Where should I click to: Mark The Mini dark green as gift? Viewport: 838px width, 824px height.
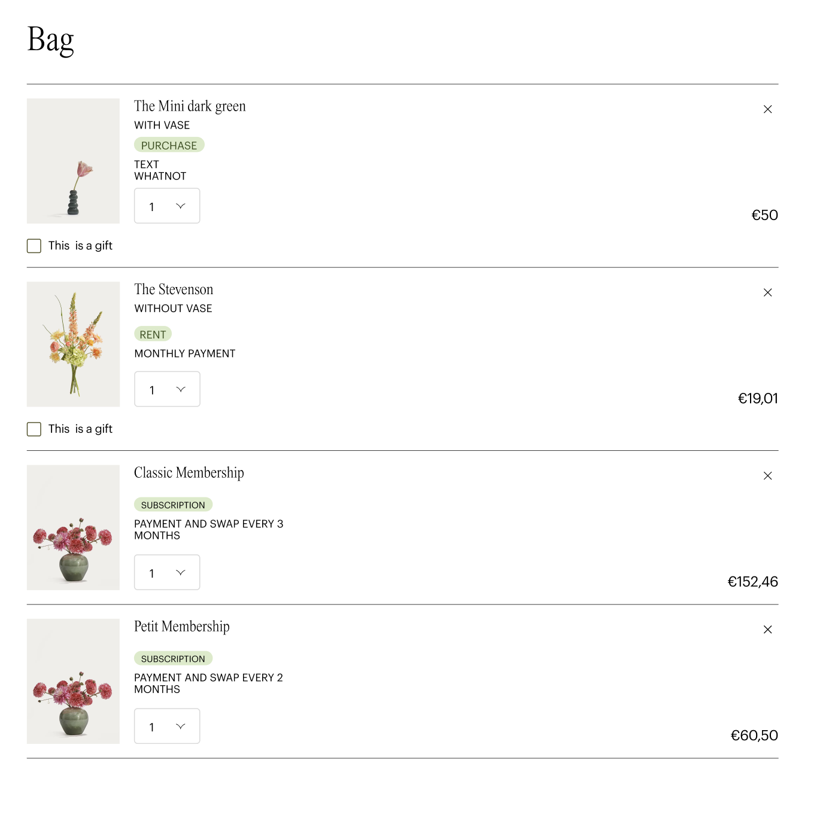click(x=34, y=246)
